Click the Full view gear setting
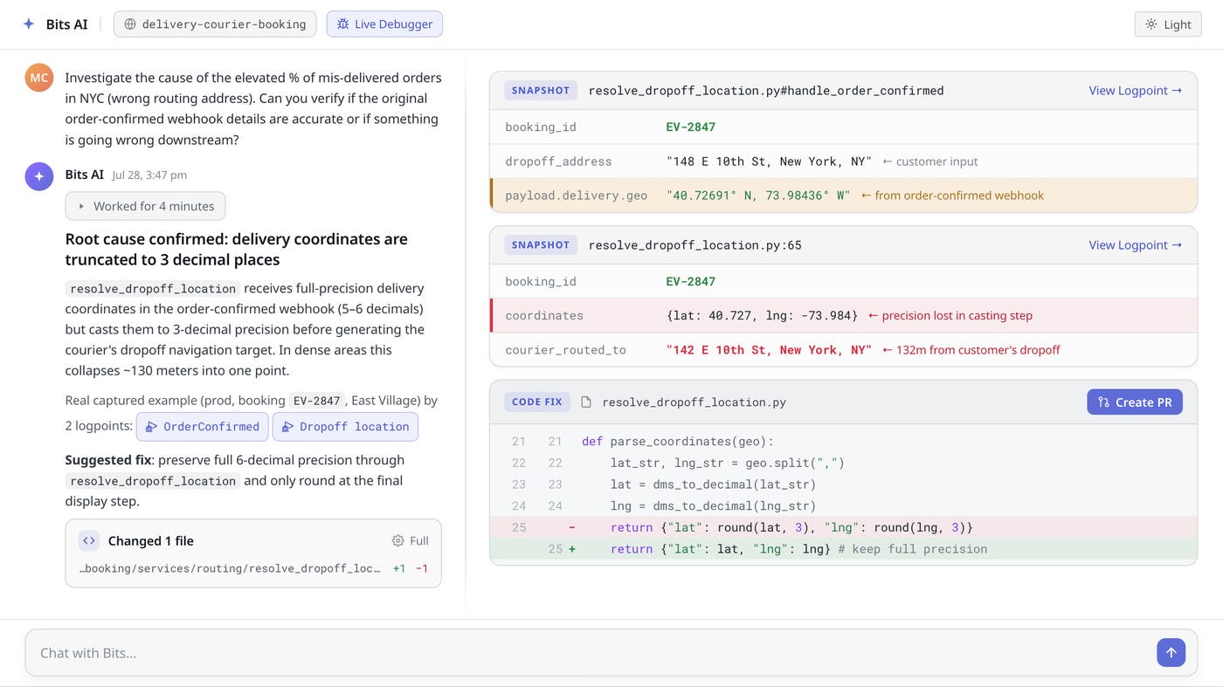The height and width of the screenshot is (687, 1223). [411, 540]
